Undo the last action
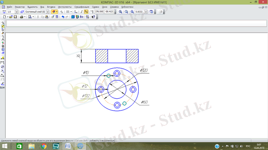The image size is (268, 150). (x=63, y=17)
